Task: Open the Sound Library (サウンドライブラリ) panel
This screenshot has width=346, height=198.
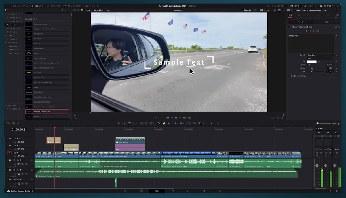Action: coord(73,6)
